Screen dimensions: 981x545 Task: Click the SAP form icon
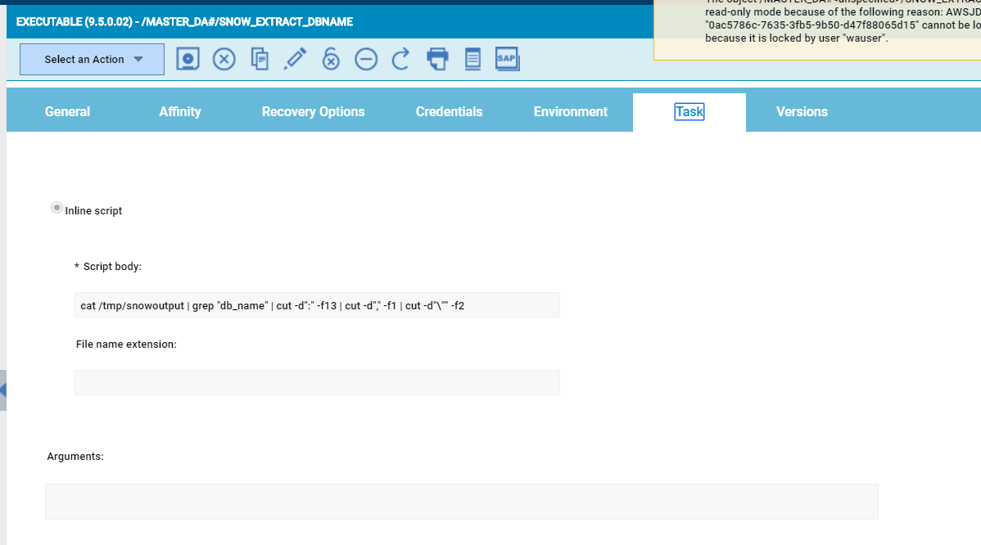[x=507, y=58]
